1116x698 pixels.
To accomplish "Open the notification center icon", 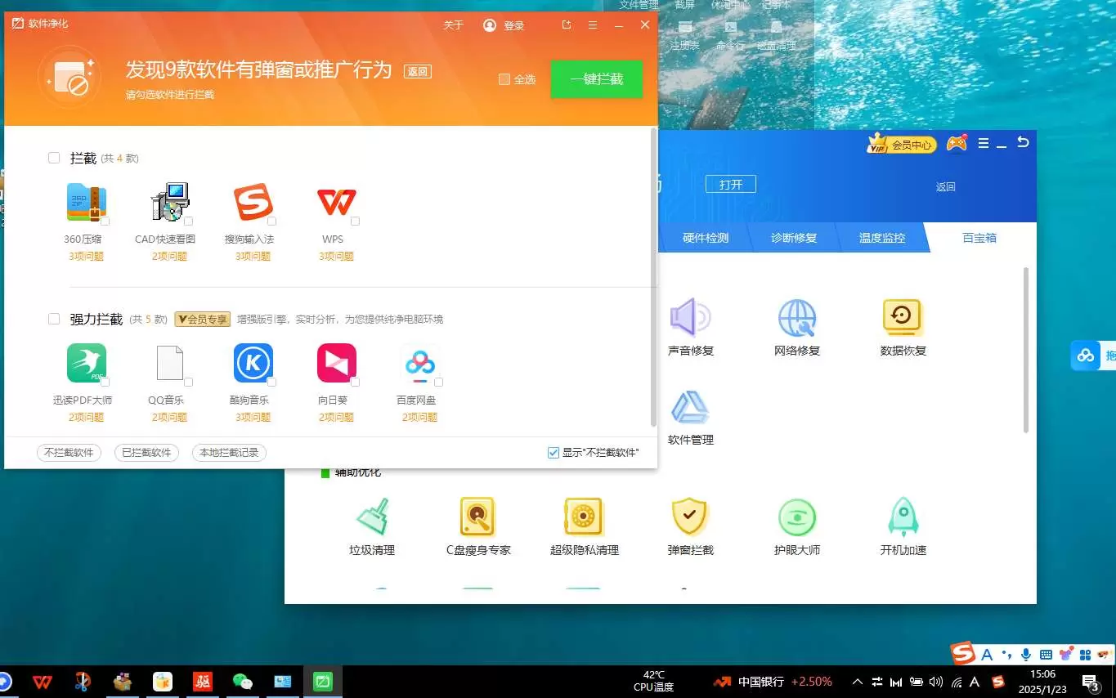I will (x=1090, y=682).
